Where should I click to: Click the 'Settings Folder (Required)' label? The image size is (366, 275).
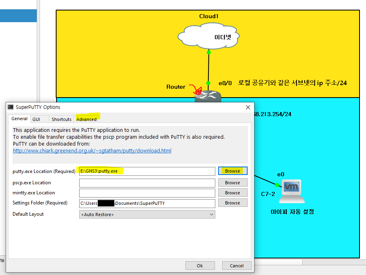40,203
